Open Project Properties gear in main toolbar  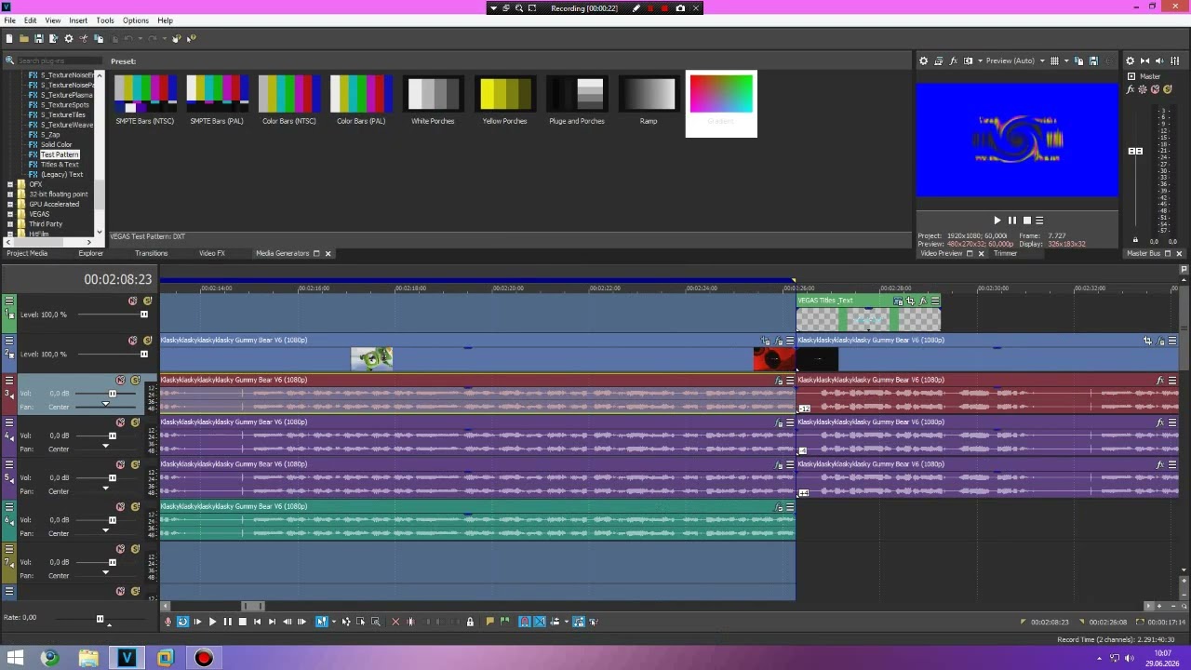(x=69, y=38)
